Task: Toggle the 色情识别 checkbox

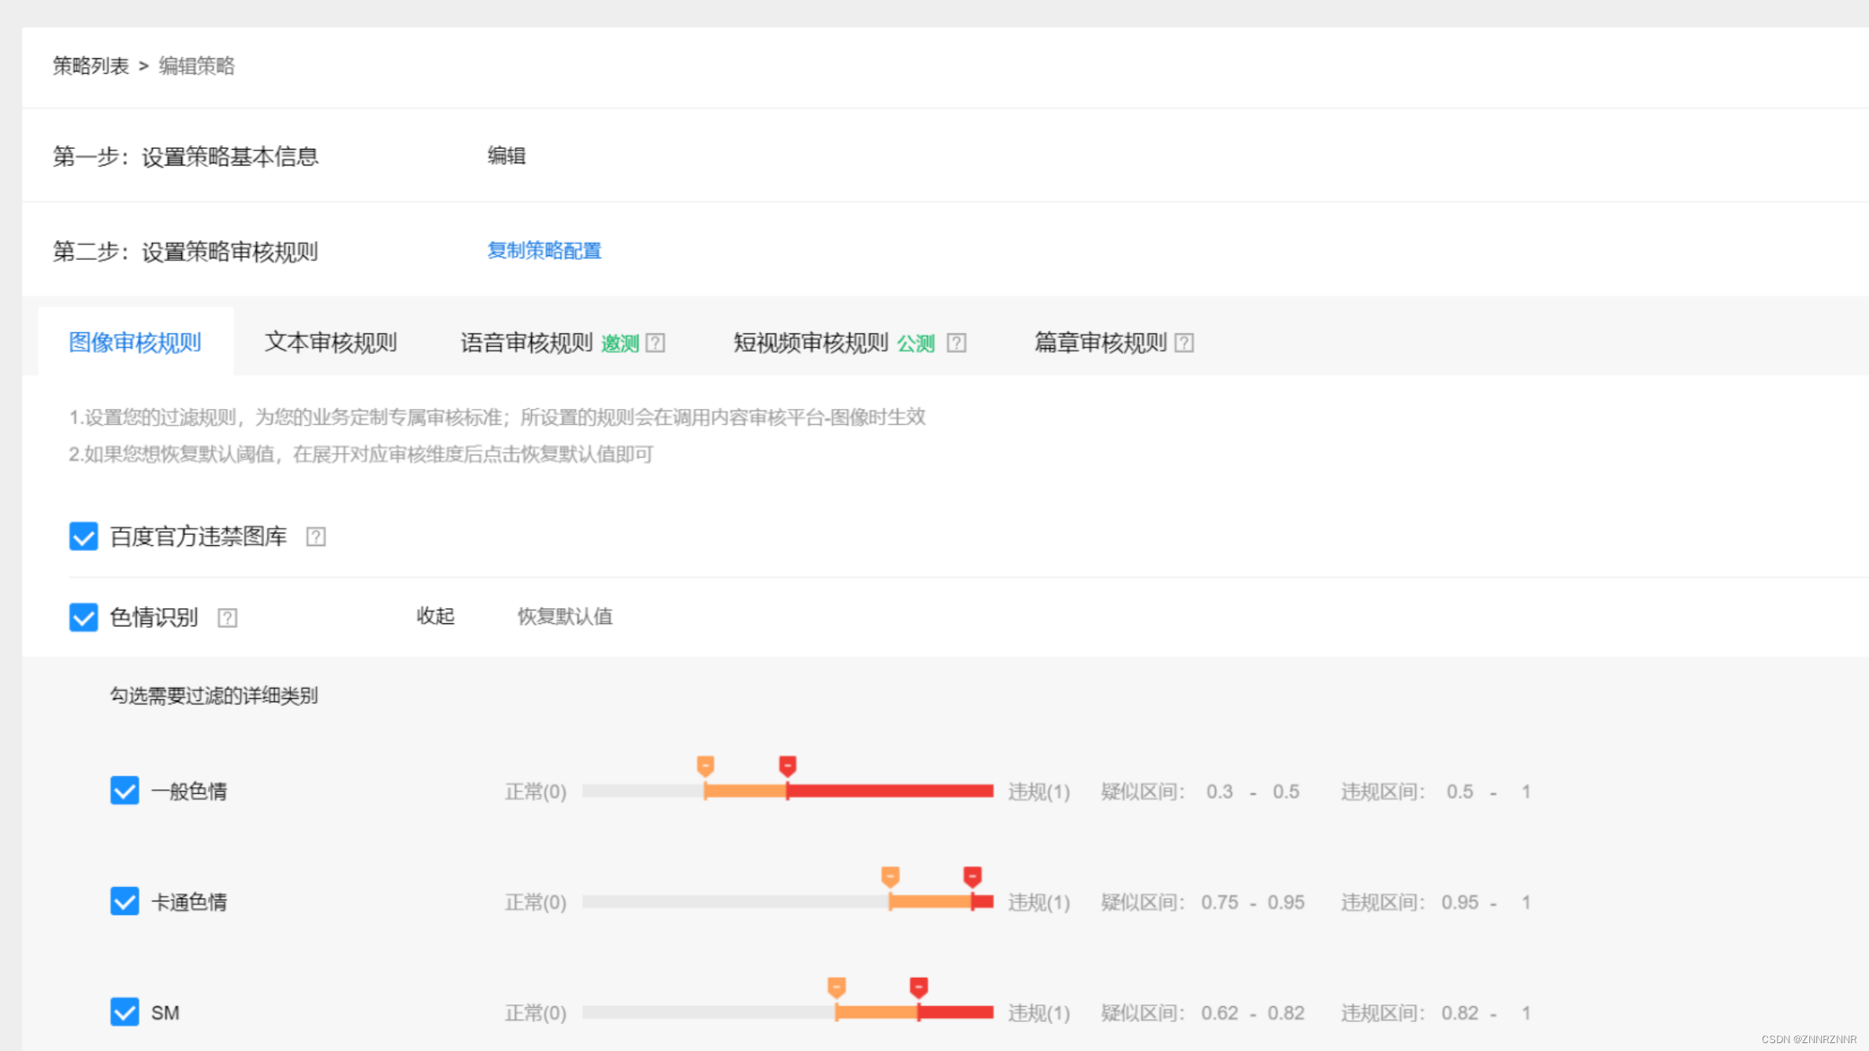Action: coord(84,618)
